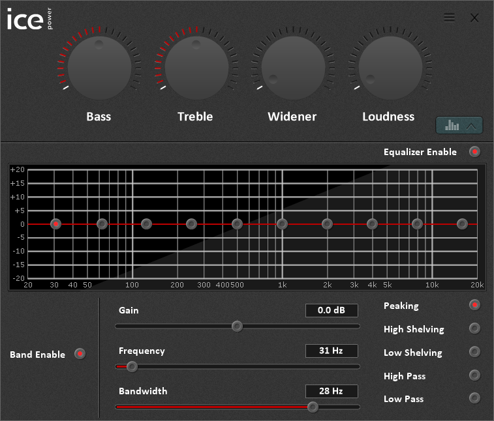Image resolution: width=494 pixels, height=421 pixels.
Task: Select the Low Pass filter type
Action: (474, 398)
